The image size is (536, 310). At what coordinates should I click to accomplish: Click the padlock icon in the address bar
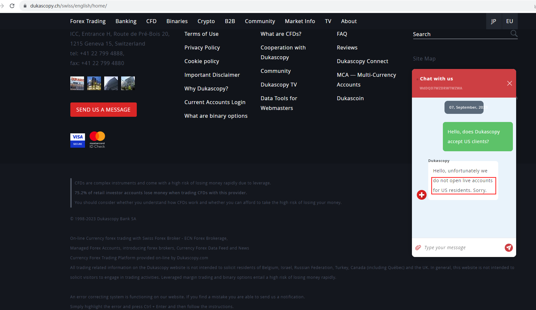point(25,6)
